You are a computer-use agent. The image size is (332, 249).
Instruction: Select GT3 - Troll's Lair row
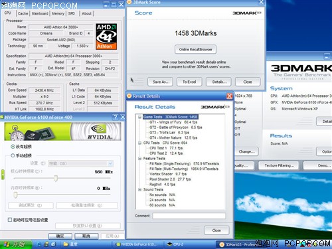[169, 133]
